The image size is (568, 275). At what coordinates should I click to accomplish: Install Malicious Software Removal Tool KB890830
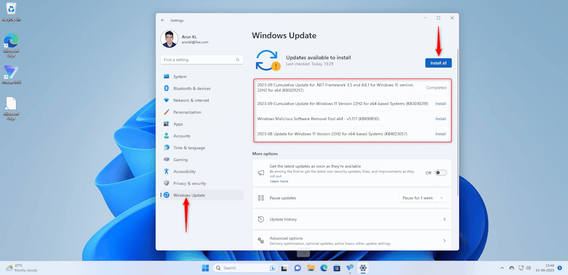[440, 119]
